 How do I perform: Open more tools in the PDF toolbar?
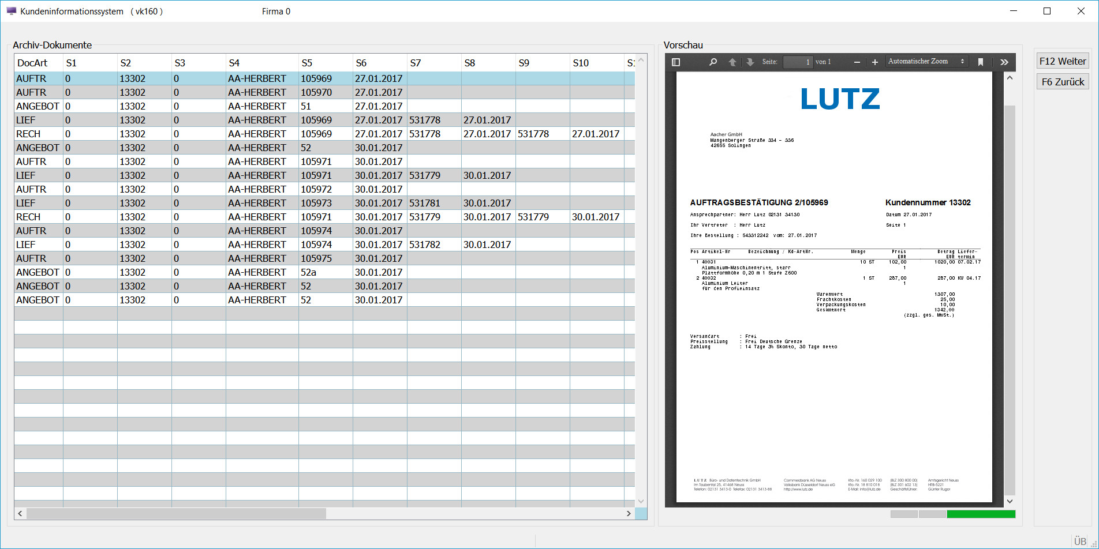pyautogui.click(x=1004, y=62)
